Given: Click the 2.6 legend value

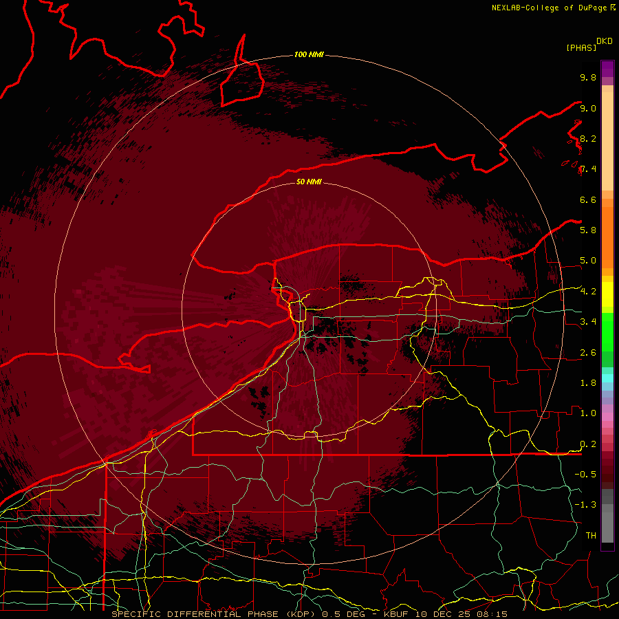Looking at the screenshot, I should 588,353.
